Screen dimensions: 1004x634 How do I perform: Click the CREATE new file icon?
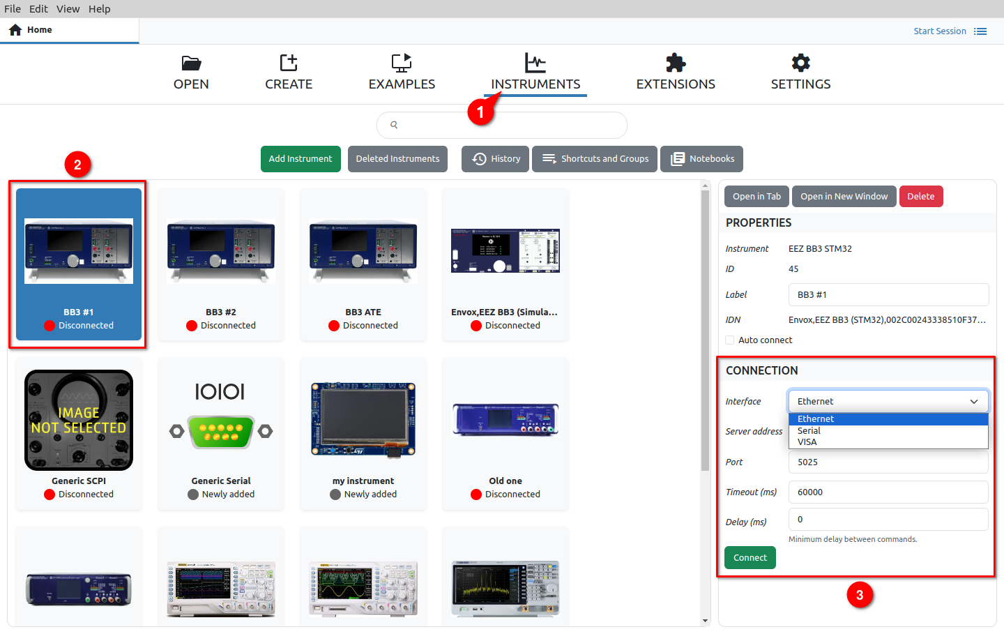[x=289, y=63]
